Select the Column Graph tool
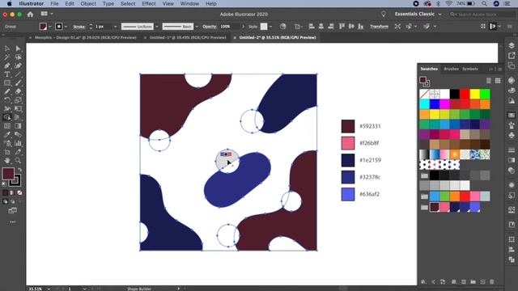Image resolution: width=518 pixels, height=291 pixels. coord(18,143)
